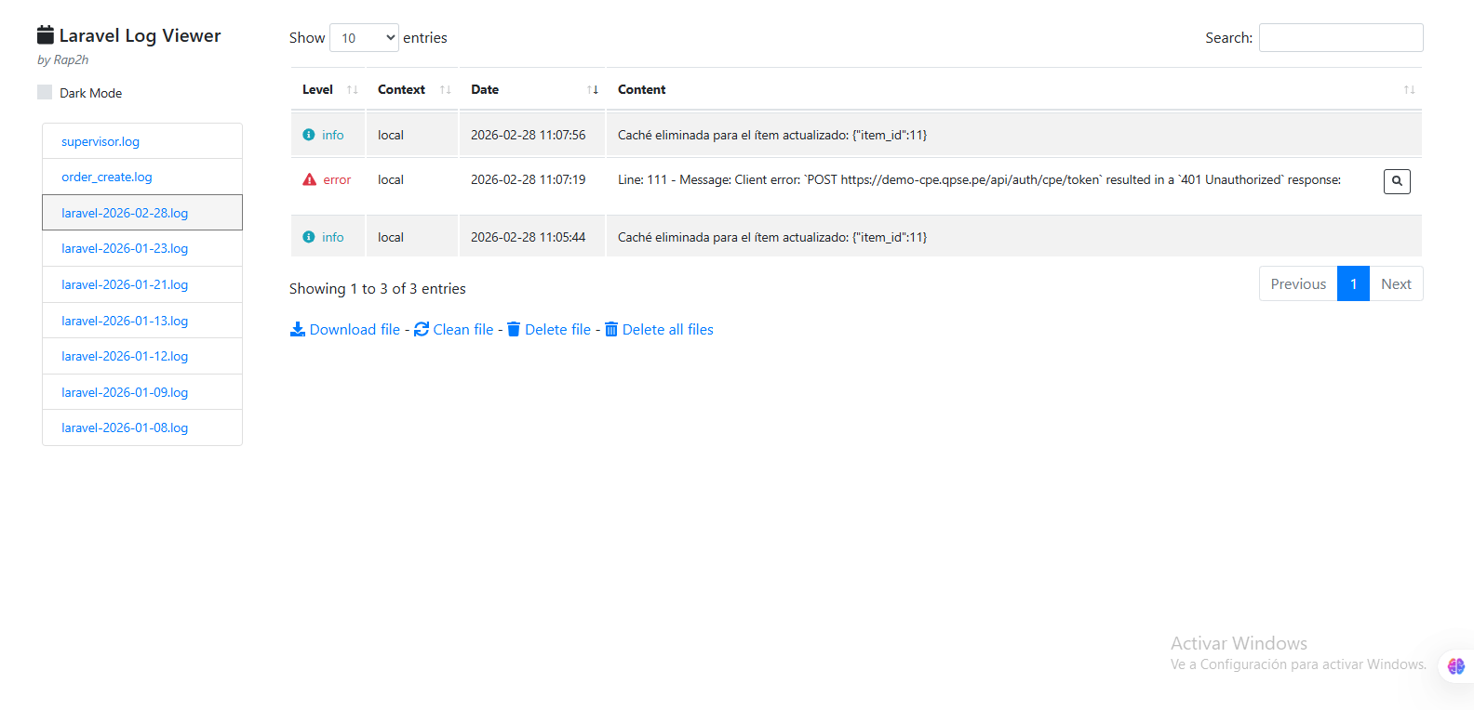Sort the table by Context column

[x=412, y=89]
